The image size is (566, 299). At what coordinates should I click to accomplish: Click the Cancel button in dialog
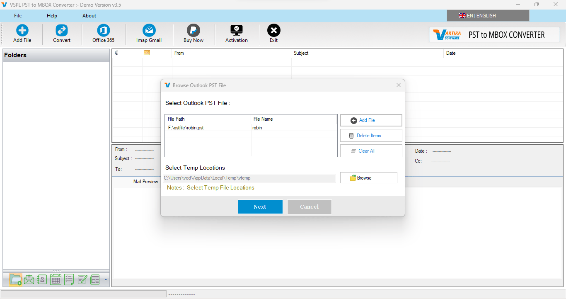(309, 207)
